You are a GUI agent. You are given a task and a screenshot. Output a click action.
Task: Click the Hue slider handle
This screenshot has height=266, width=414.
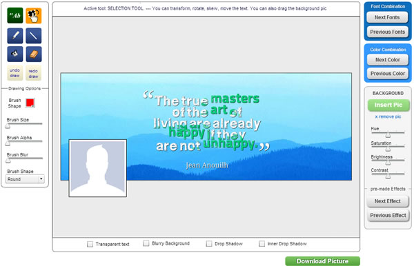(x=388, y=134)
